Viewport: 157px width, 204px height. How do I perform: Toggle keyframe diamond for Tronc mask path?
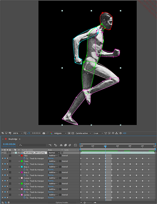[5, 164]
